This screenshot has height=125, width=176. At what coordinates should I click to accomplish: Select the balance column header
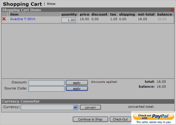click(x=165, y=14)
